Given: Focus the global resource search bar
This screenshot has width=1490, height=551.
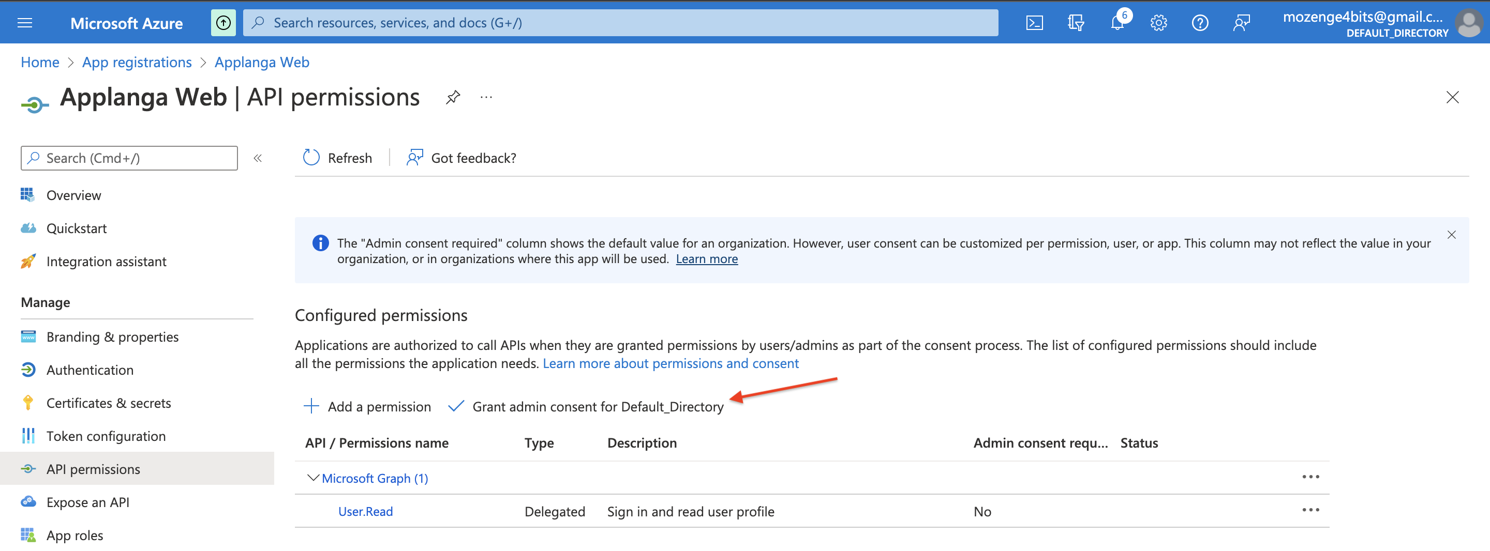Looking at the screenshot, I should click(x=620, y=23).
